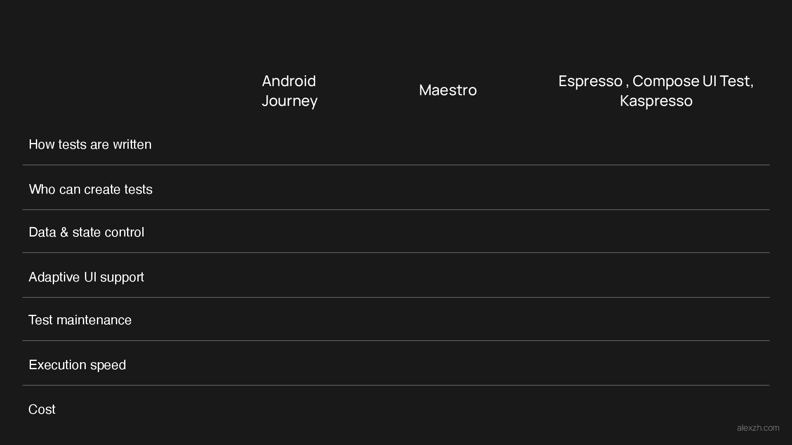Click the Adaptive UI support label

(x=86, y=277)
